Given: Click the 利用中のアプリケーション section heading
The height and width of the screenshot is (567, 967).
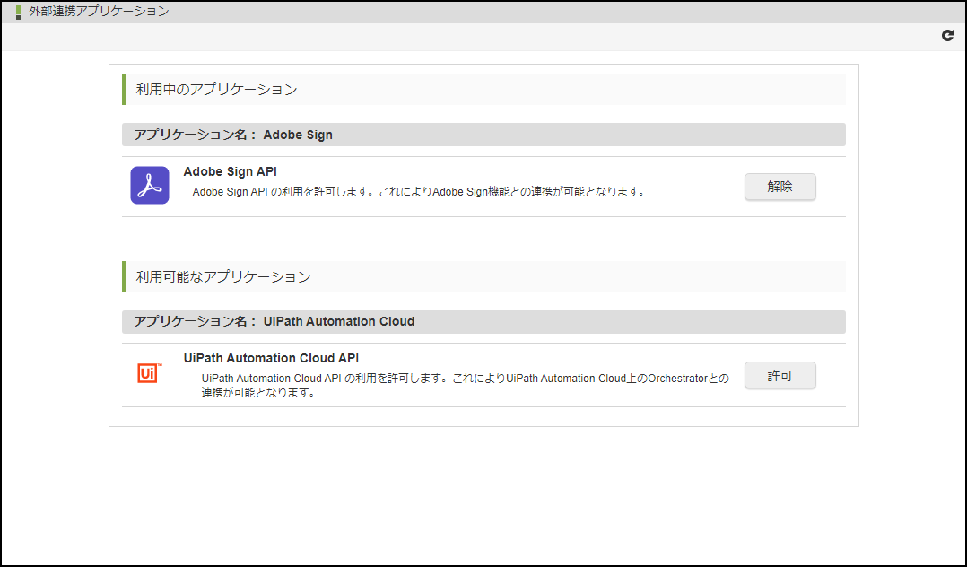Looking at the screenshot, I should coord(216,90).
